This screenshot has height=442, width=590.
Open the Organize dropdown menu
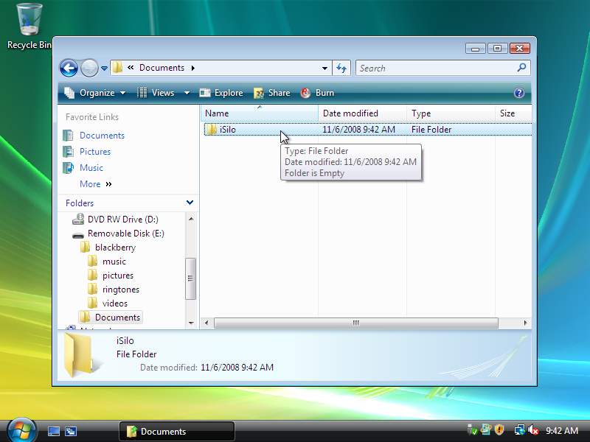[95, 93]
